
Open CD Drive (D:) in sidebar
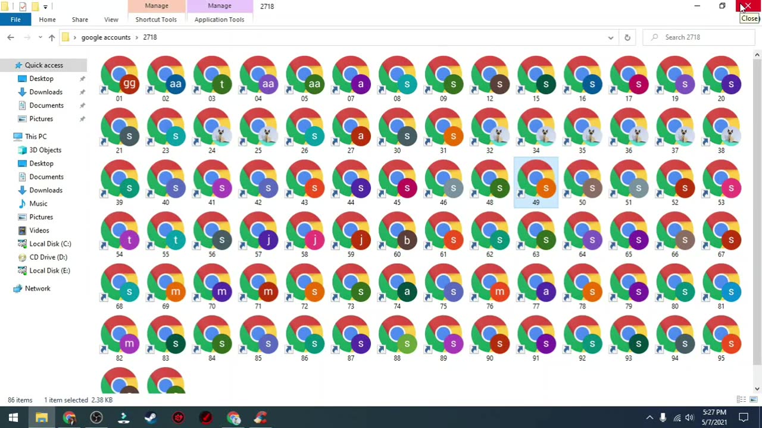[48, 257]
